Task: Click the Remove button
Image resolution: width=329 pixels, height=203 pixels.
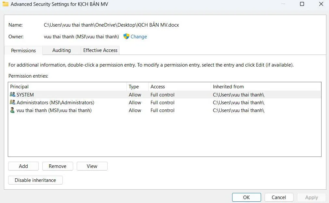Action: [58, 166]
